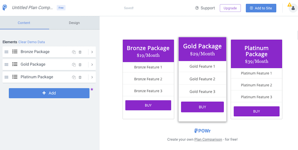Click the Platinum Feature 3 row

(257, 97)
